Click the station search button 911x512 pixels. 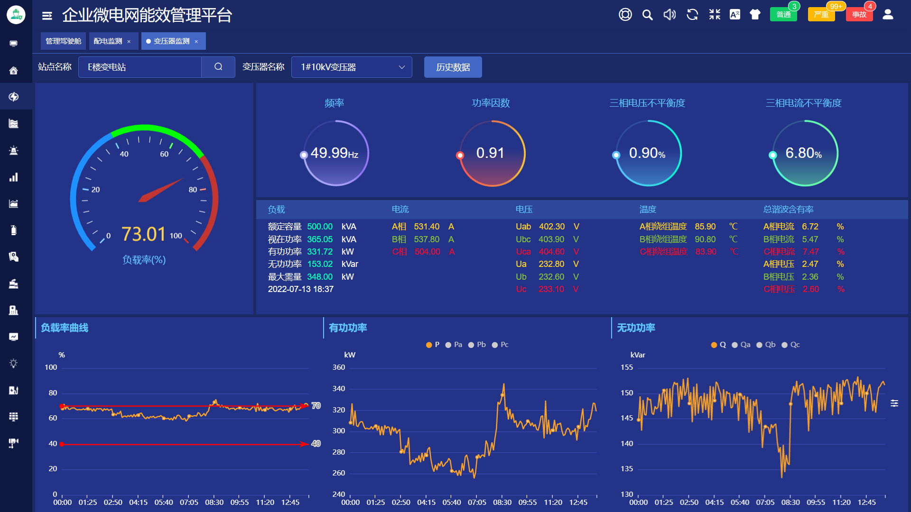218,67
